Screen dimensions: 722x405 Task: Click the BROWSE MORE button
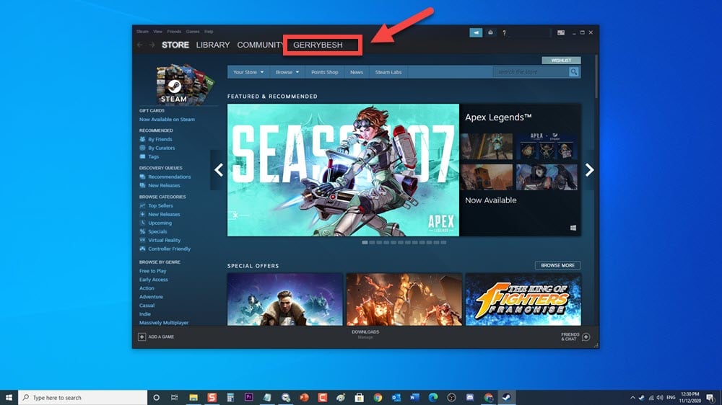point(557,265)
